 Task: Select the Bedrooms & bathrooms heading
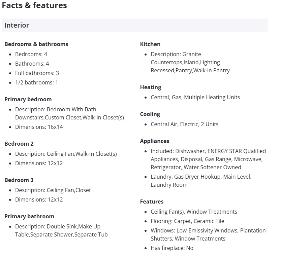pos(36,44)
